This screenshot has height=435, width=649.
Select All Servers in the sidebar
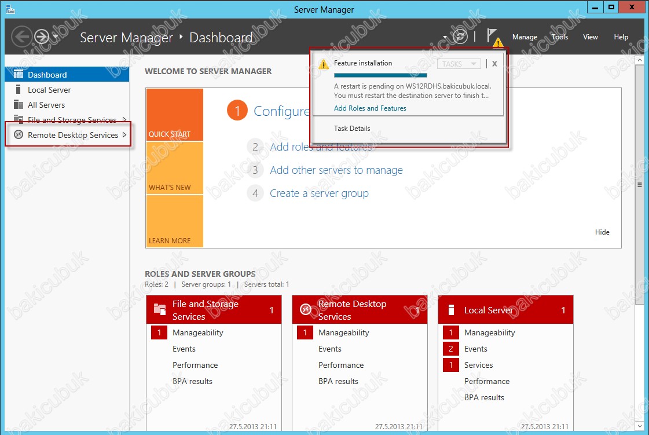[67, 105]
